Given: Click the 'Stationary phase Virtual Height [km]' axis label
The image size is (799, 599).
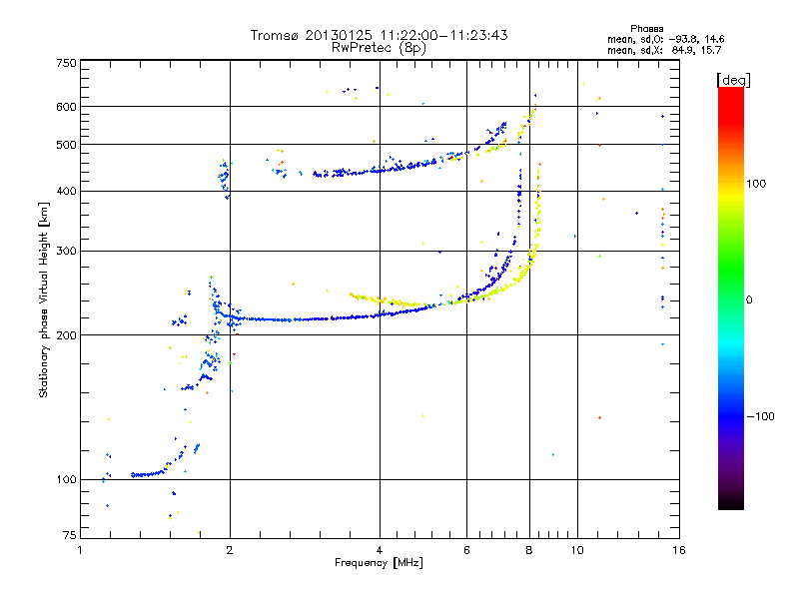Looking at the screenshot, I should tap(44, 299).
